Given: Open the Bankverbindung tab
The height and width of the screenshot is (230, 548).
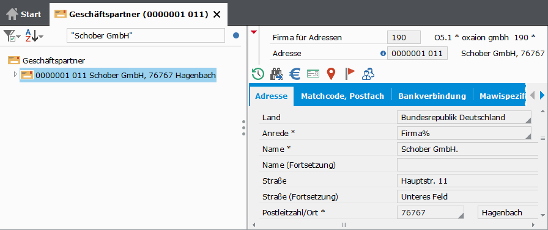Looking at the screenshot, I should (x=432, y=96).
